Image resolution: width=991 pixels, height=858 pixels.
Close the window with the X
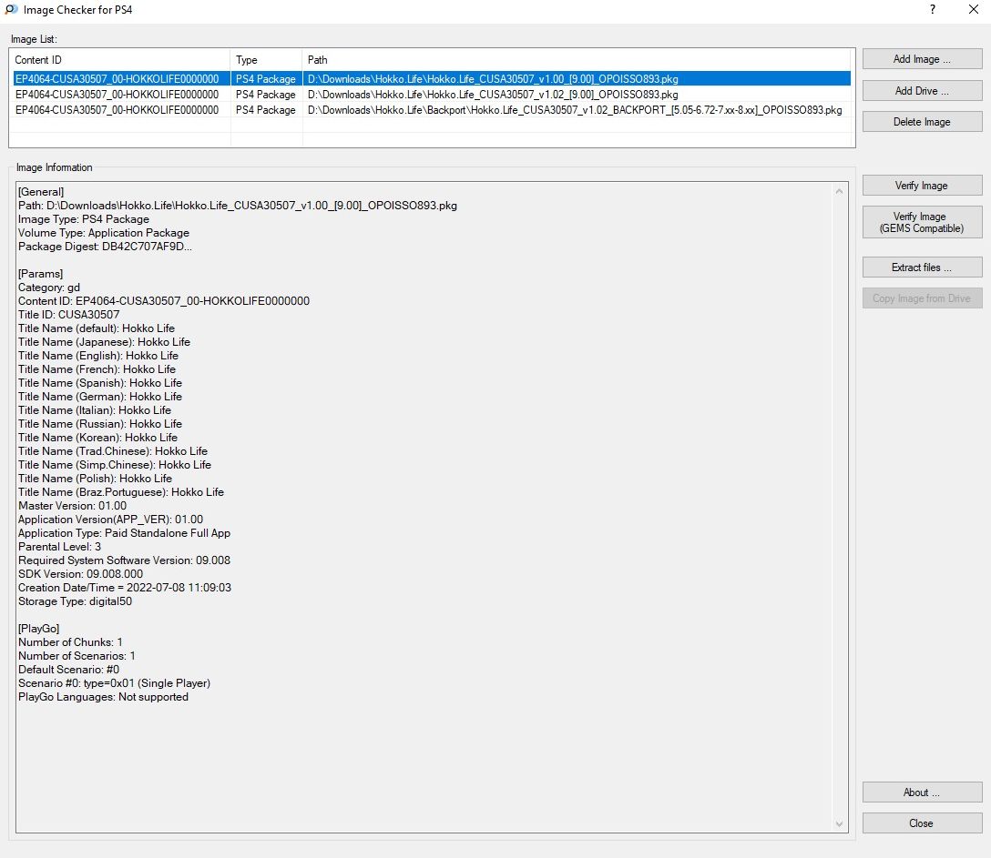pos(974,9)
